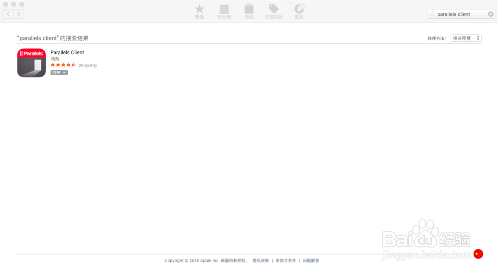Viewport: 498px width, 272px height.
Task: Click the 打开 open button
Action: click(x=57, y=73)
